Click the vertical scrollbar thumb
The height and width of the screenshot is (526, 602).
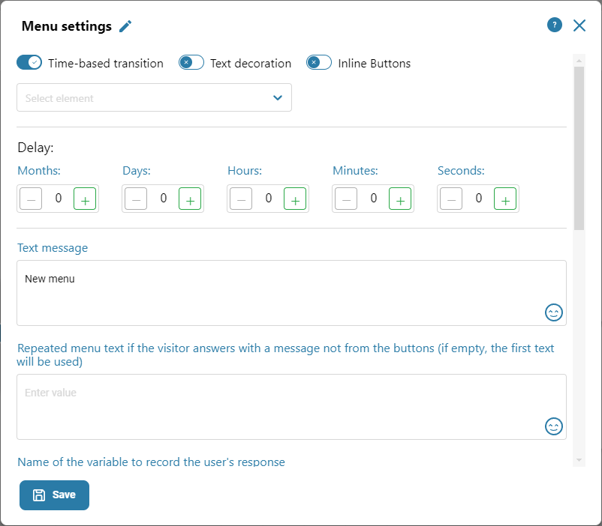[579, 148]
